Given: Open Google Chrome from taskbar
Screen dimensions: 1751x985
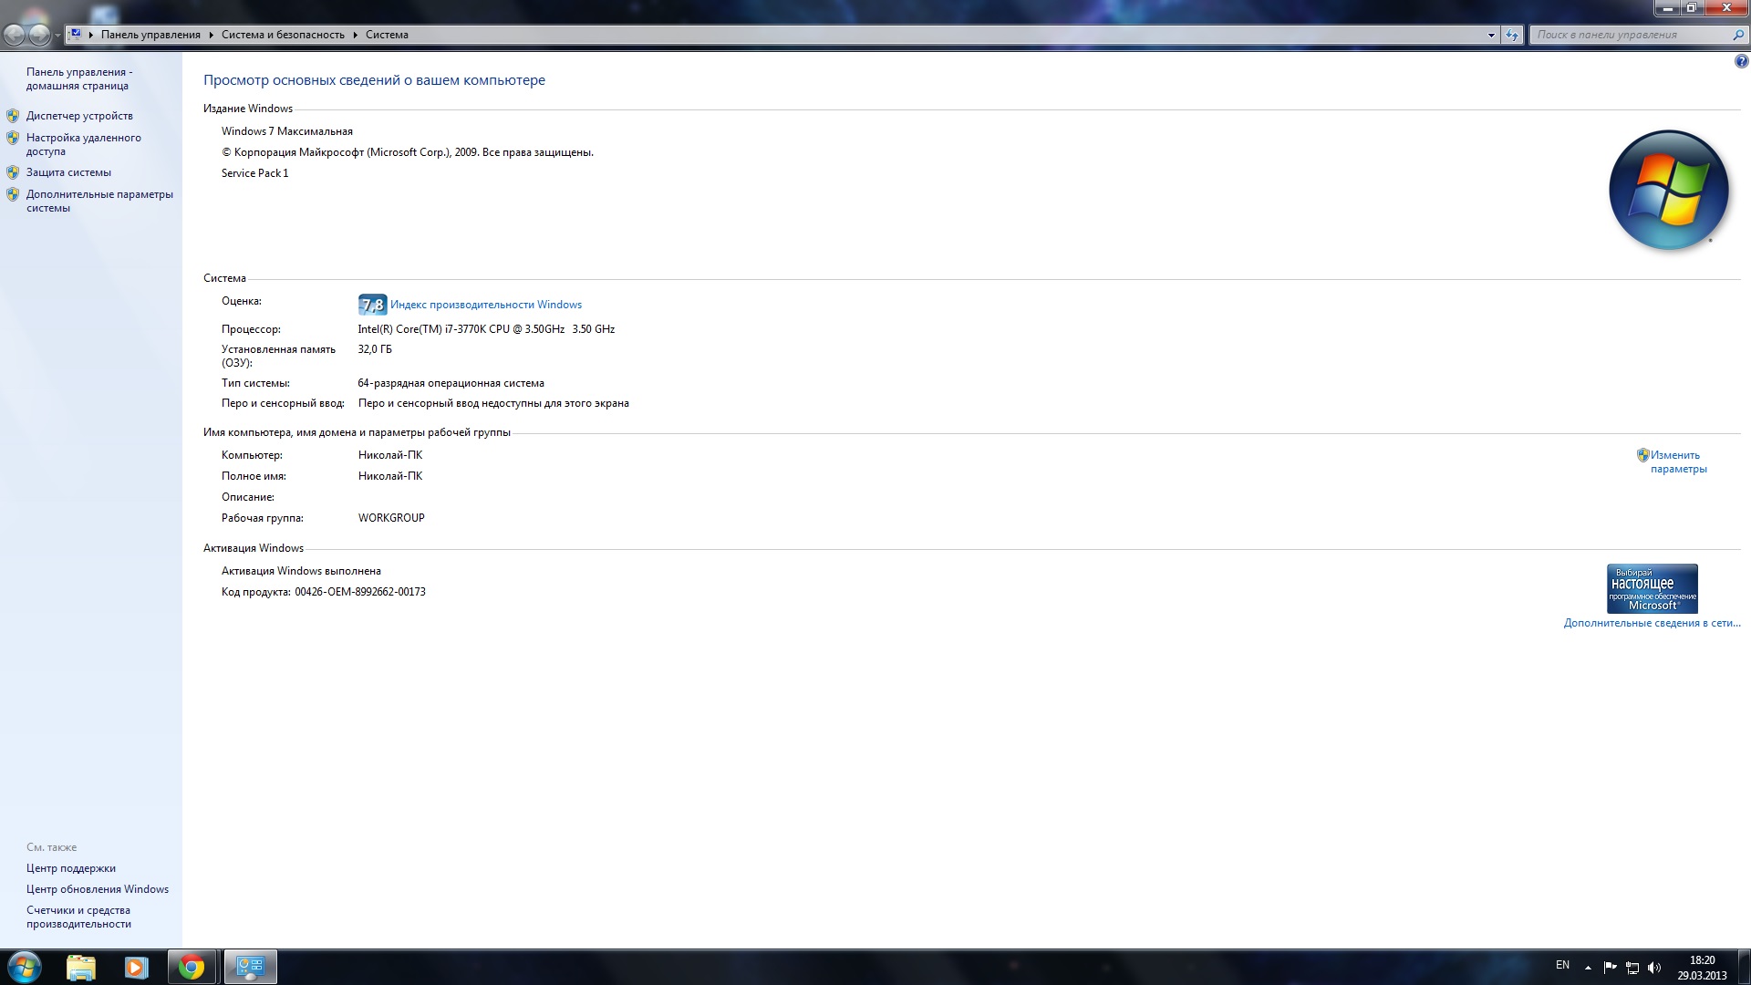Looking at the screenshot, I should point(192,967).
